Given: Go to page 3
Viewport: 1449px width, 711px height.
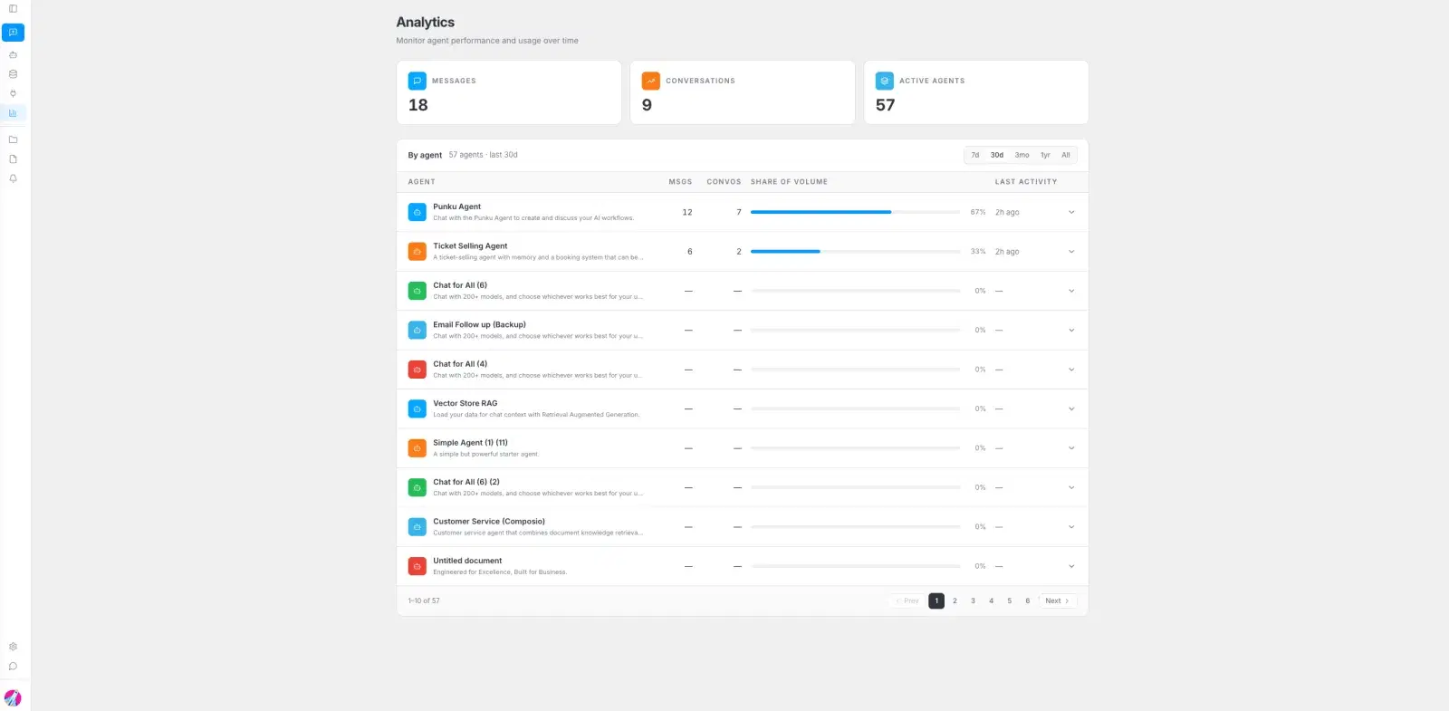Looking at the screenshot, I should tap(974, 601).
